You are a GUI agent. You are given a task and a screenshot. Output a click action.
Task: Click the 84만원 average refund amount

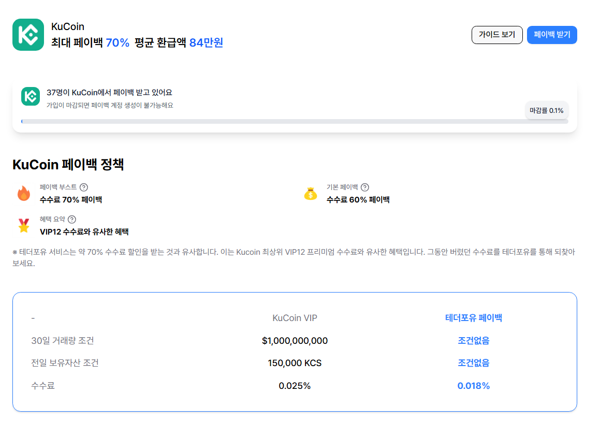(206, 42)
